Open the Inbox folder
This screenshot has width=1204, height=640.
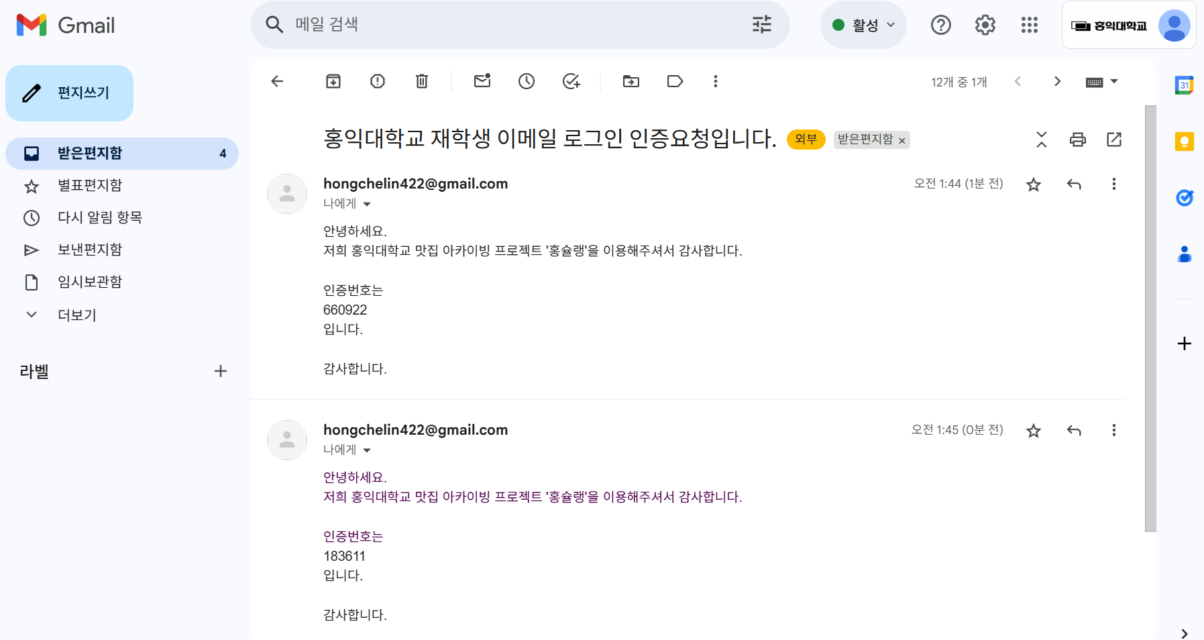[x=122, y=154]
